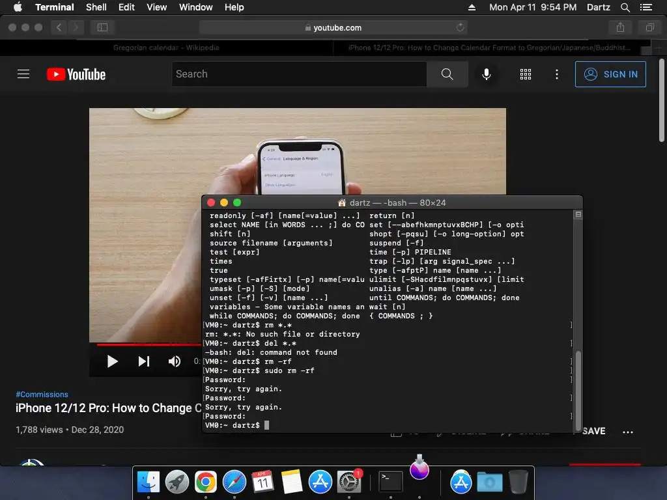The width and height of the screenshot is (667, 500).
Task: Click the YouTube page scrollbar
Action: pos(662,100)
